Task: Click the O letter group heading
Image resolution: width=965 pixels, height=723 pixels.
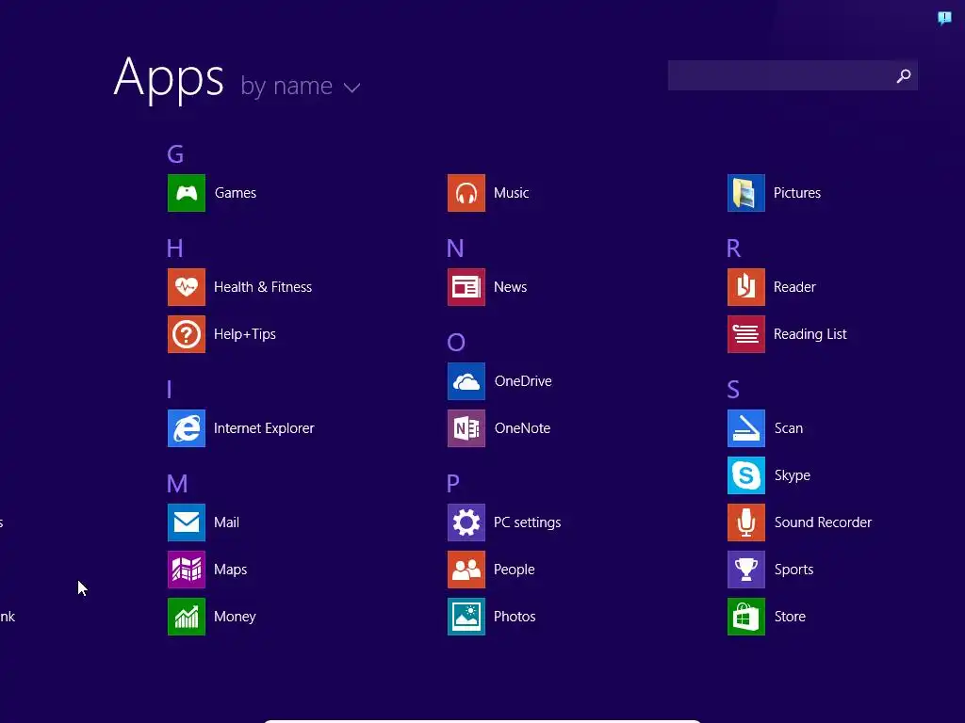Action: tap(456, 343)
